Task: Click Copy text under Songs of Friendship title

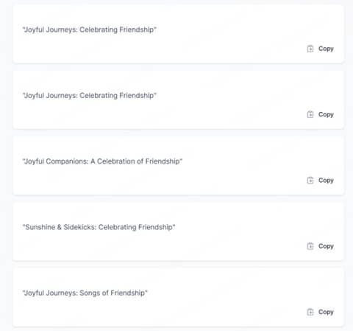Action: click(326, 313)
